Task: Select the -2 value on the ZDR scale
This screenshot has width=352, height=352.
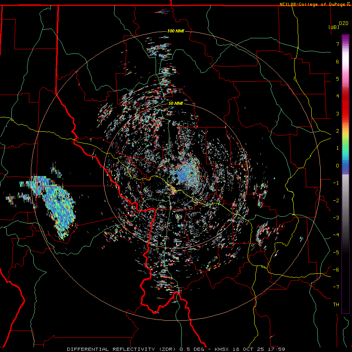Action: 336,201
